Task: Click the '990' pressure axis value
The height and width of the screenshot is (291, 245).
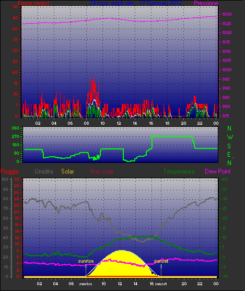Action: (226, 88)
